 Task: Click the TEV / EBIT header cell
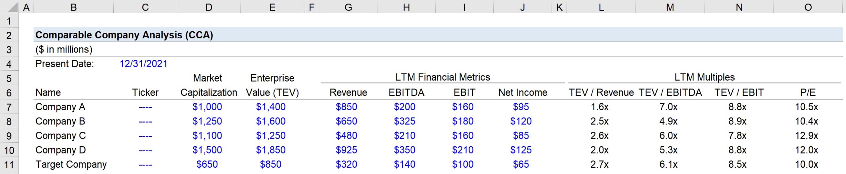(x=739, y=92)
